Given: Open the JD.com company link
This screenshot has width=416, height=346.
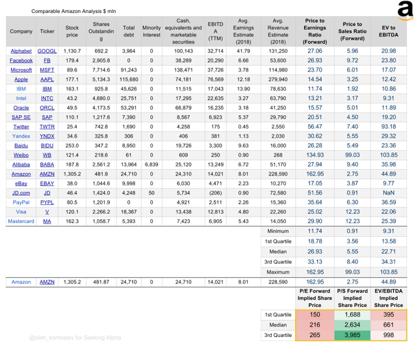Looking at the screenshot, I should [x=21, y=193].
